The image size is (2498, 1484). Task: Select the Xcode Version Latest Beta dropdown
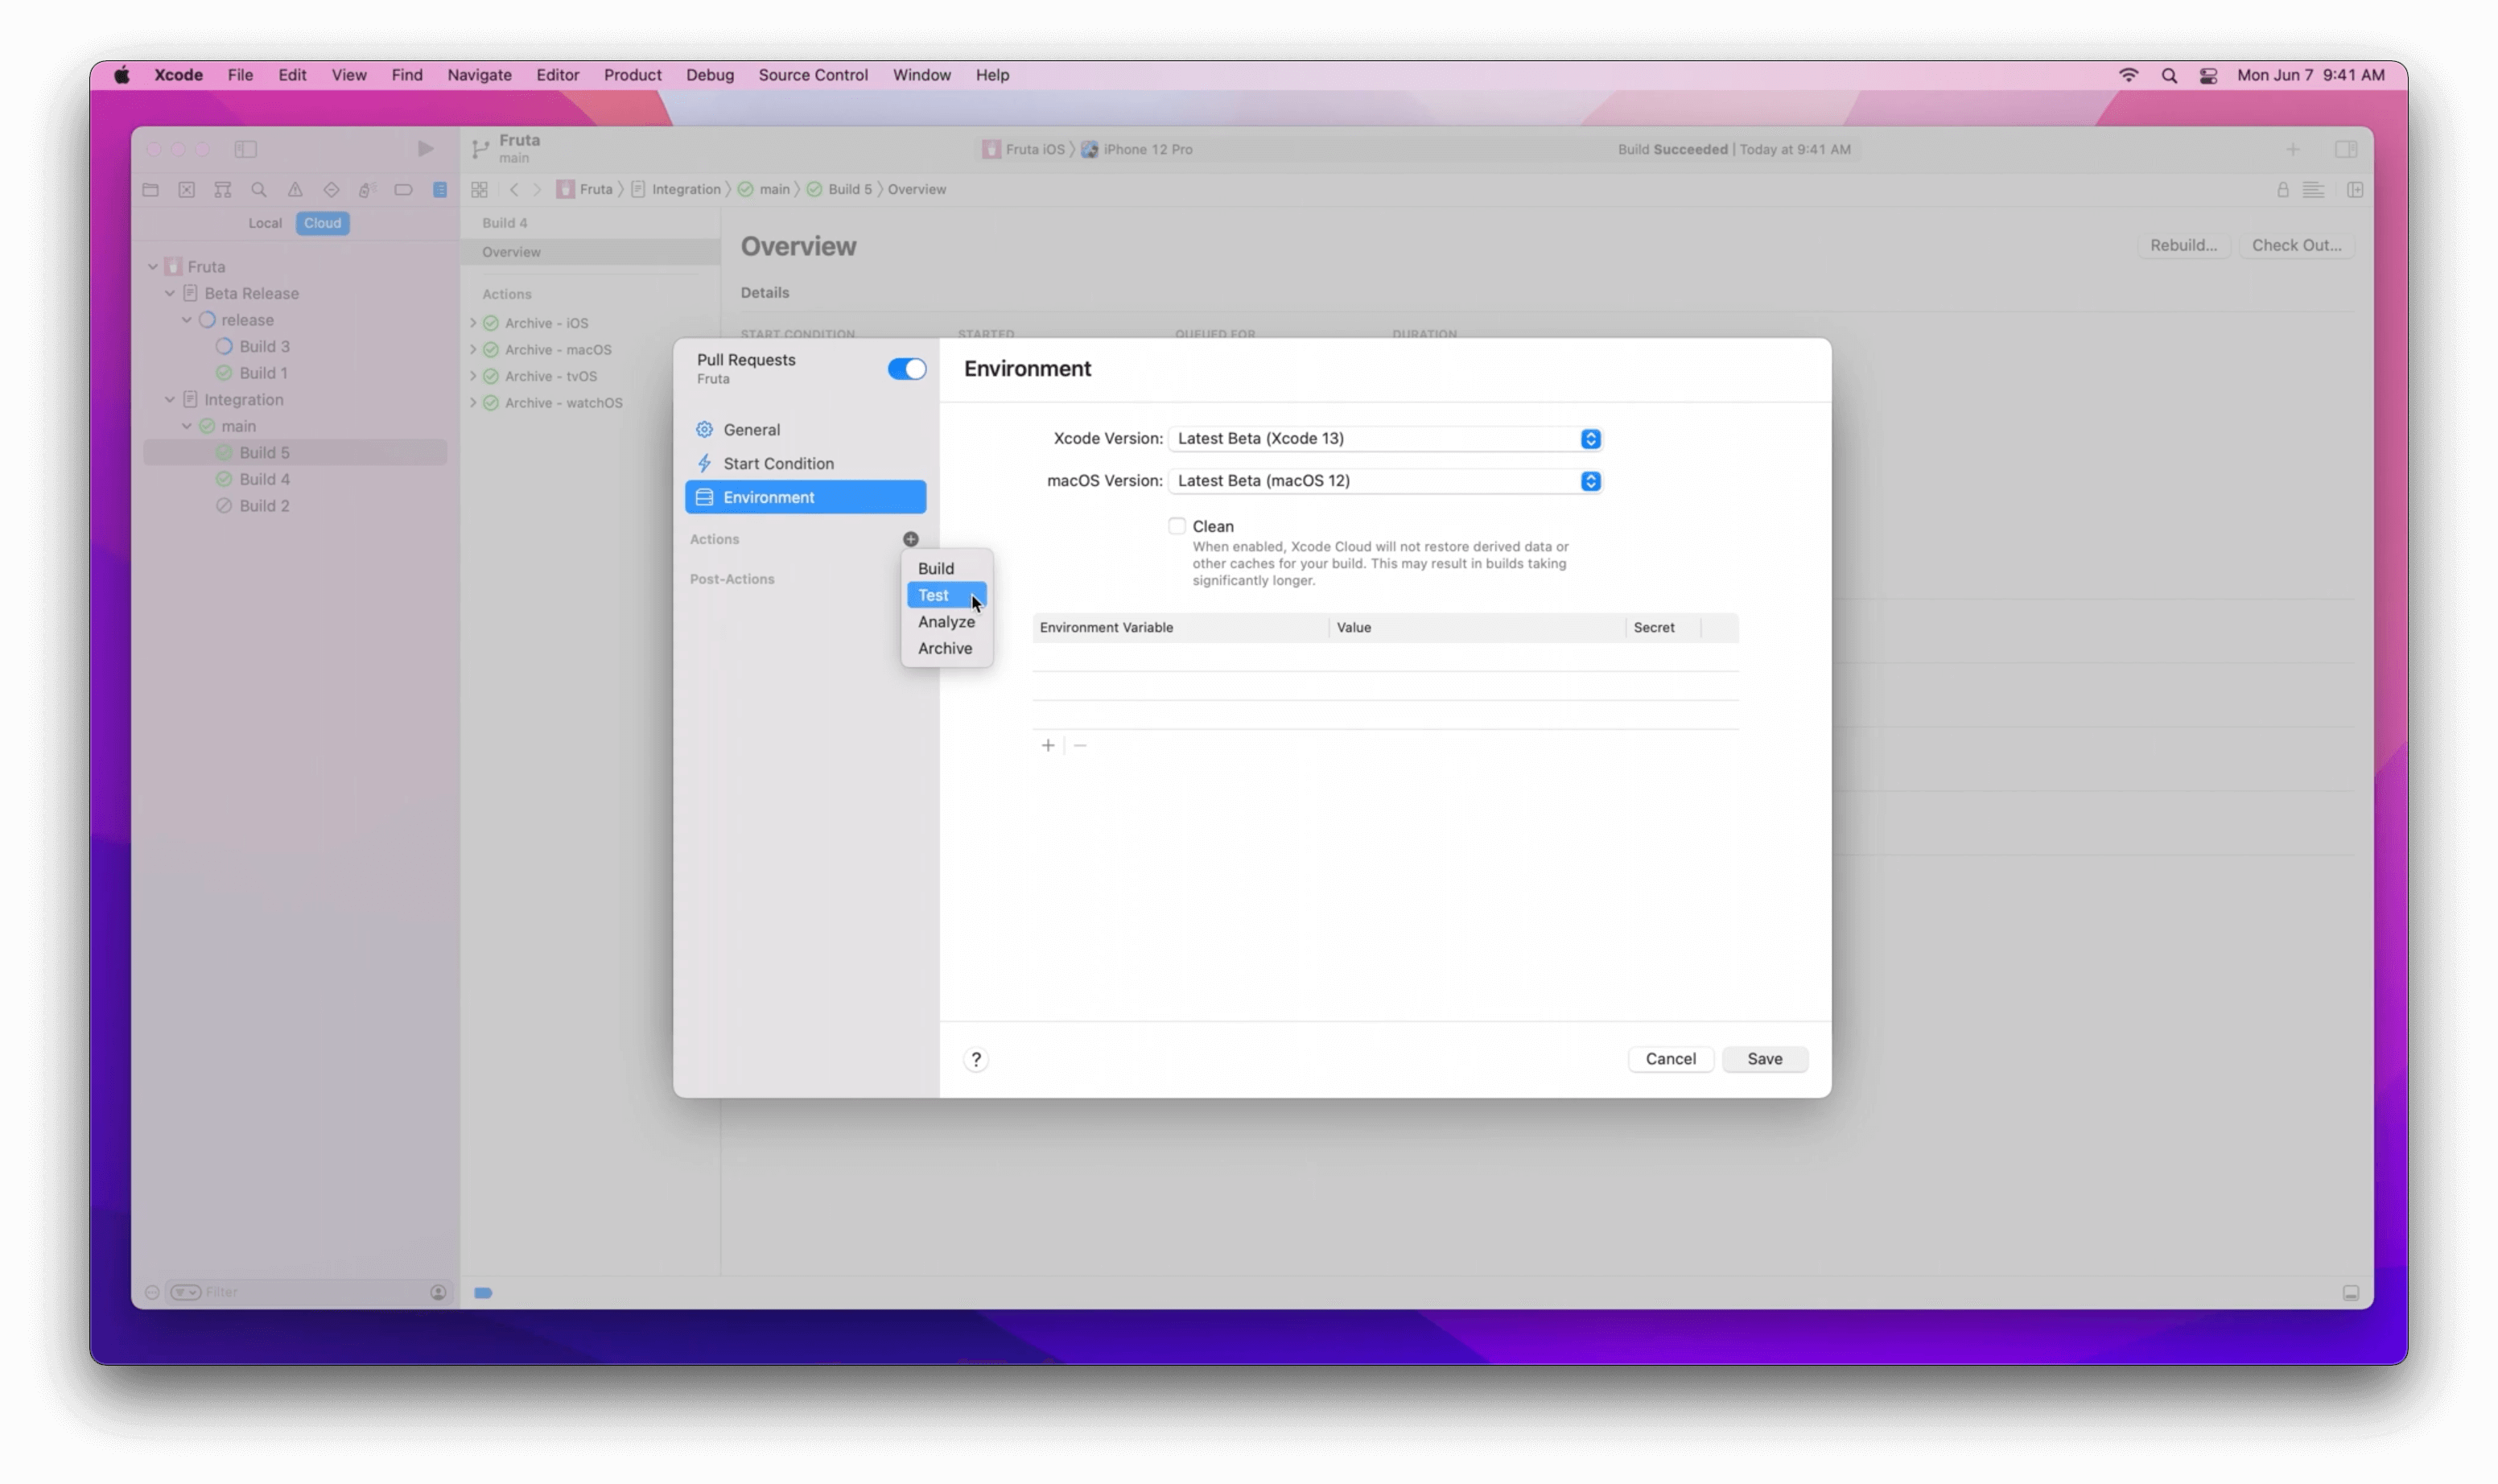point(1387,438)
